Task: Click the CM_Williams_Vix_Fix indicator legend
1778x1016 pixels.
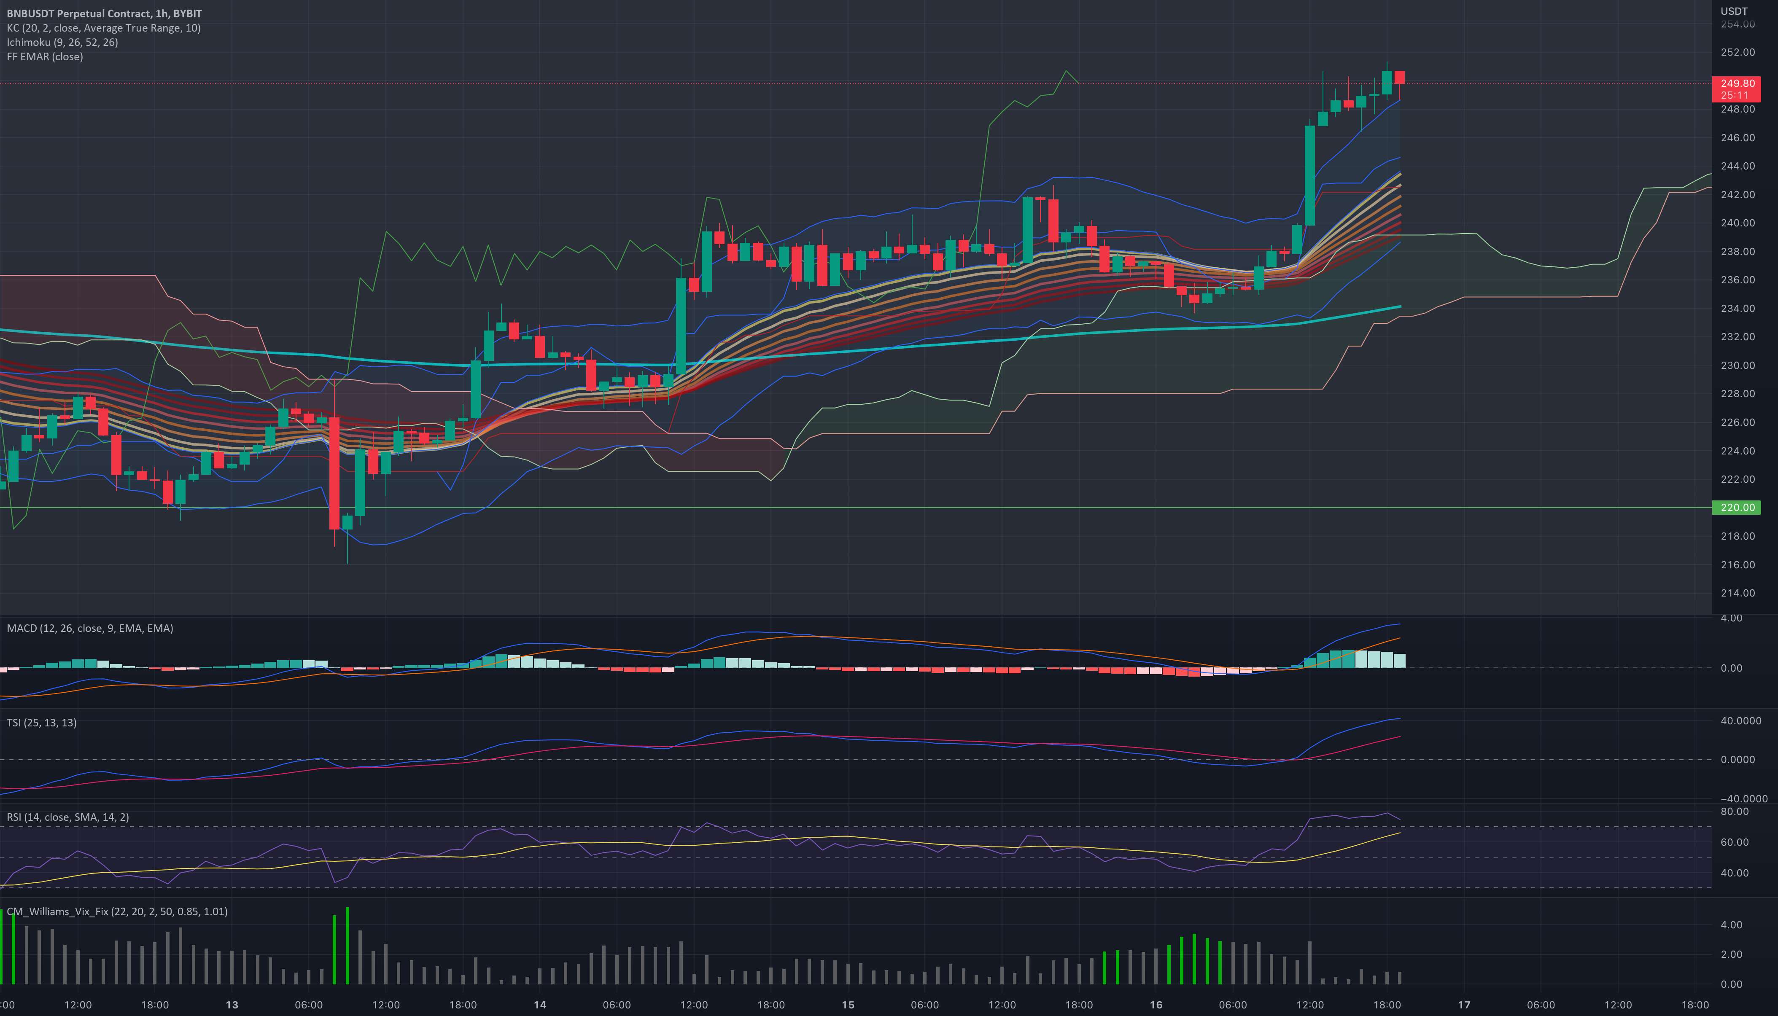Action: tap(117, 911)
